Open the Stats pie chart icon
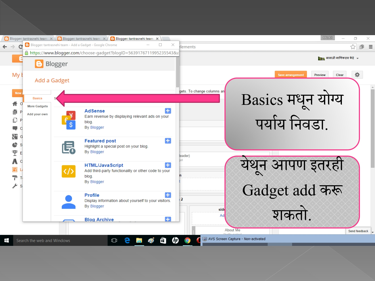Viewport: 375px width, 281px height. [x=15, y=145]
